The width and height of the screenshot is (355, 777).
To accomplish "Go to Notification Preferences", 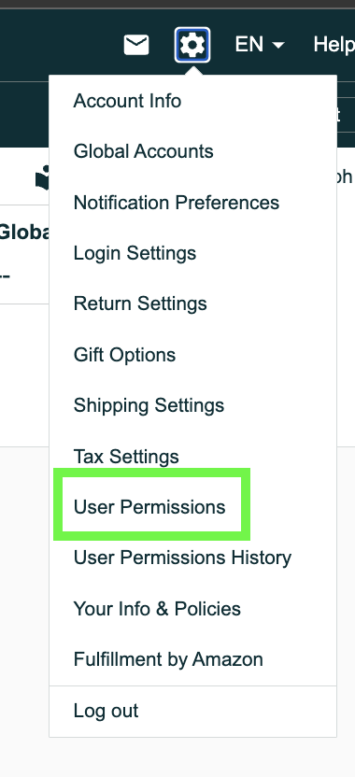I will tap(177, 203).
